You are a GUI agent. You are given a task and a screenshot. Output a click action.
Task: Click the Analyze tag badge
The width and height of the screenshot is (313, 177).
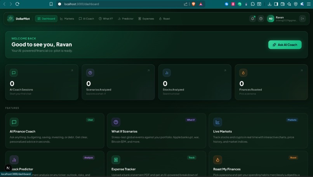(89, 158)
